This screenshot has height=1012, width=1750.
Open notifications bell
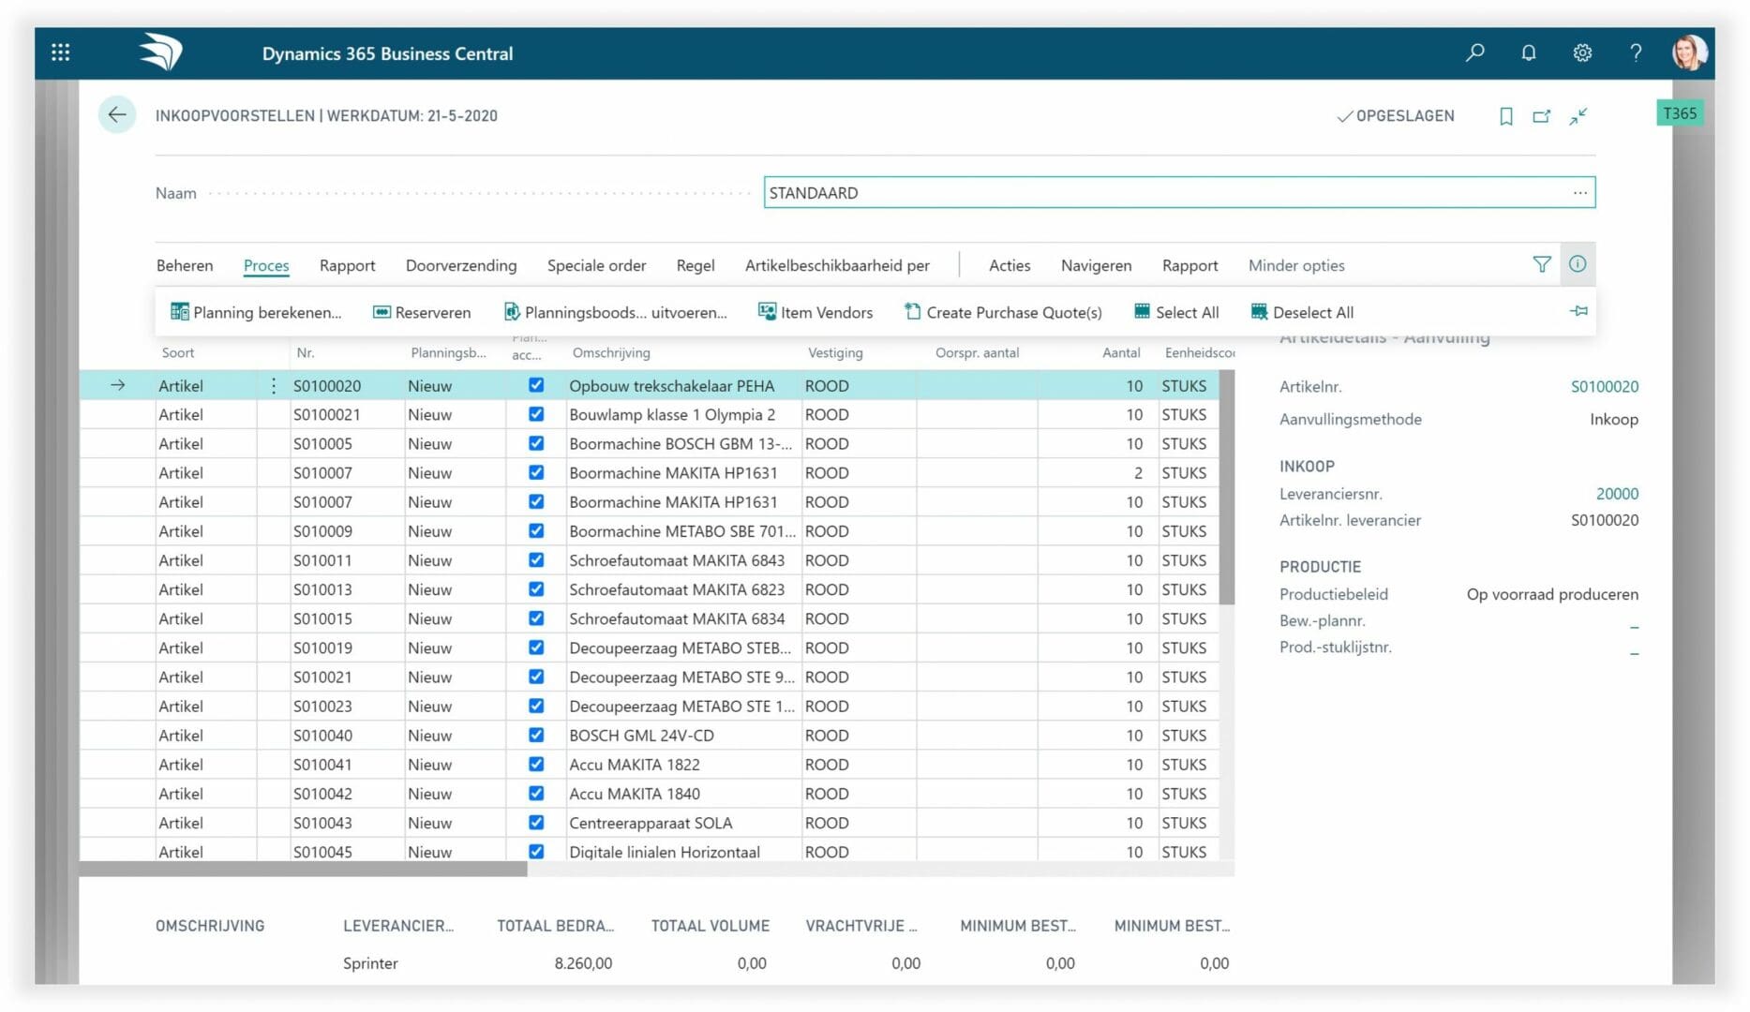(x=1529, y=52)
